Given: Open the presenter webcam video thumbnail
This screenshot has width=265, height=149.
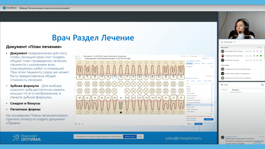Looking at the screenshot, I should (242, 25).
